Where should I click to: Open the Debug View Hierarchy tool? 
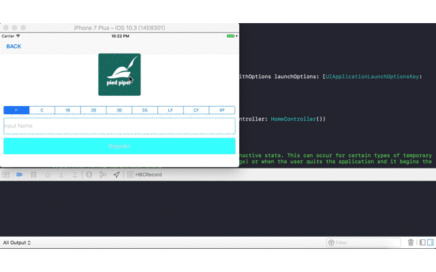89,175
